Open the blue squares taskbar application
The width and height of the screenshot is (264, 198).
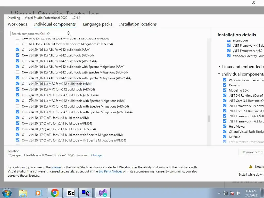[86, 193]
